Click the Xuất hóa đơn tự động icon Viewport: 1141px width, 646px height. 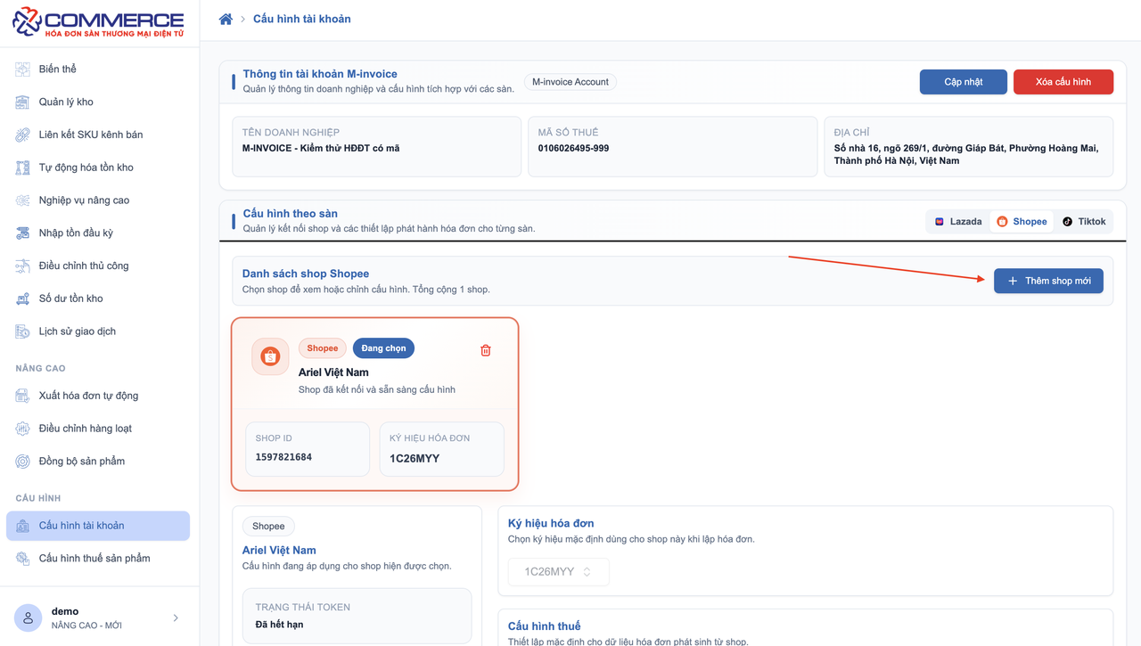coord(22,396)
